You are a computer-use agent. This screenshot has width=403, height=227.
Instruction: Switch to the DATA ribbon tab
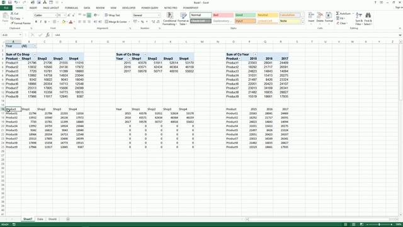[x=87, y=8]
